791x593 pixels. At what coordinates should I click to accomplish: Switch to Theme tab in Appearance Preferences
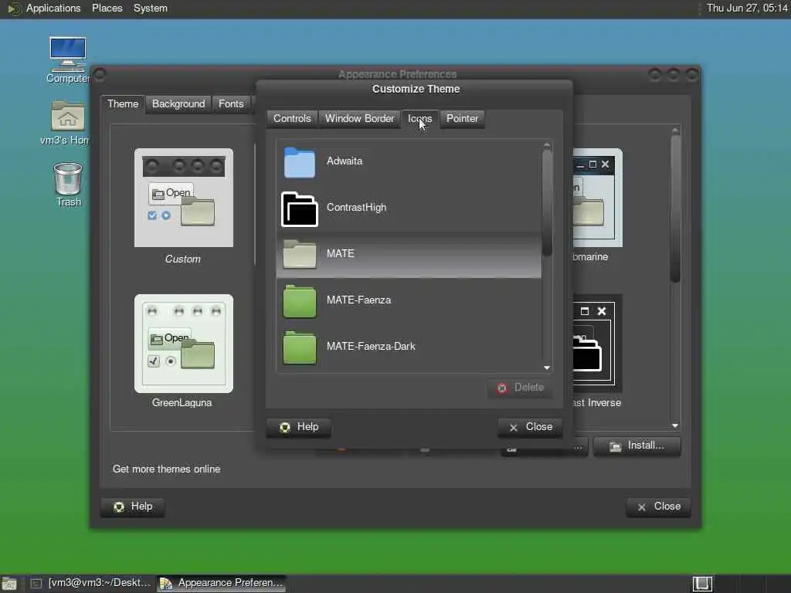tap(123, 104)
